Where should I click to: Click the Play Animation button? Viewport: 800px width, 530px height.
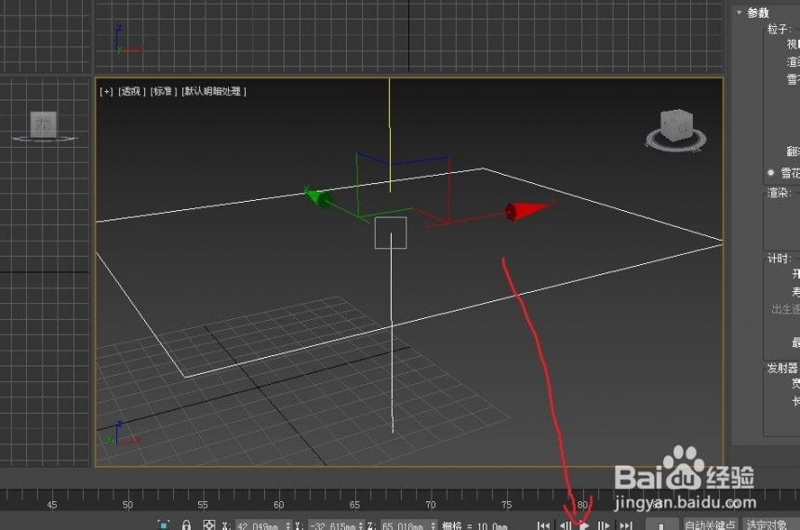click(x=584, y=525)
